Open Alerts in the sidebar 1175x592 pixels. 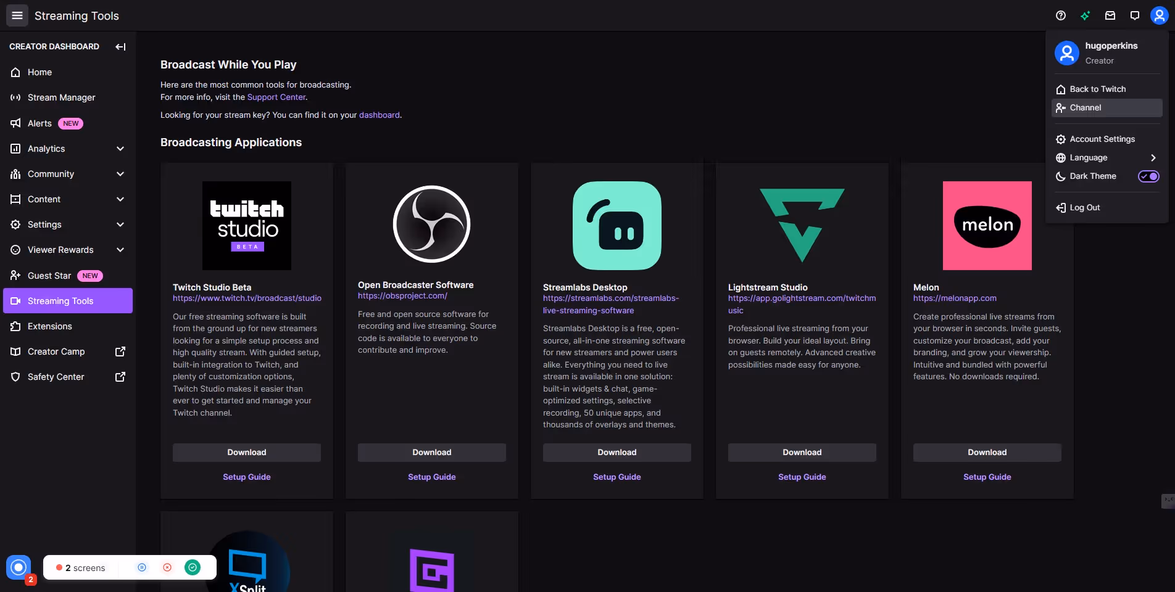[x=68, y=123]
